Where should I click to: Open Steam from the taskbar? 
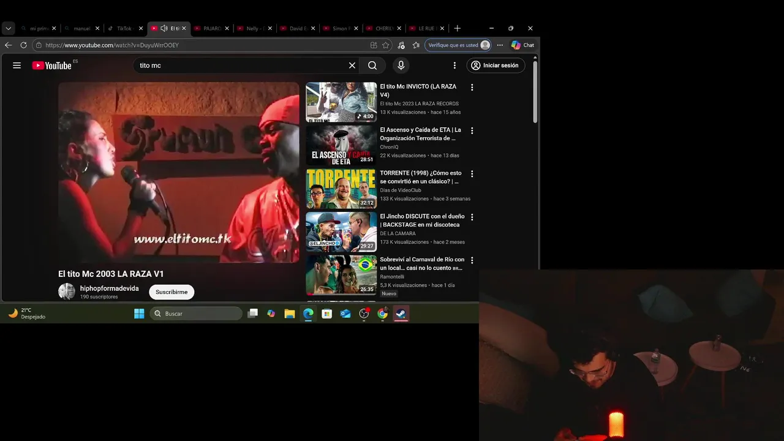pos(401,314)
